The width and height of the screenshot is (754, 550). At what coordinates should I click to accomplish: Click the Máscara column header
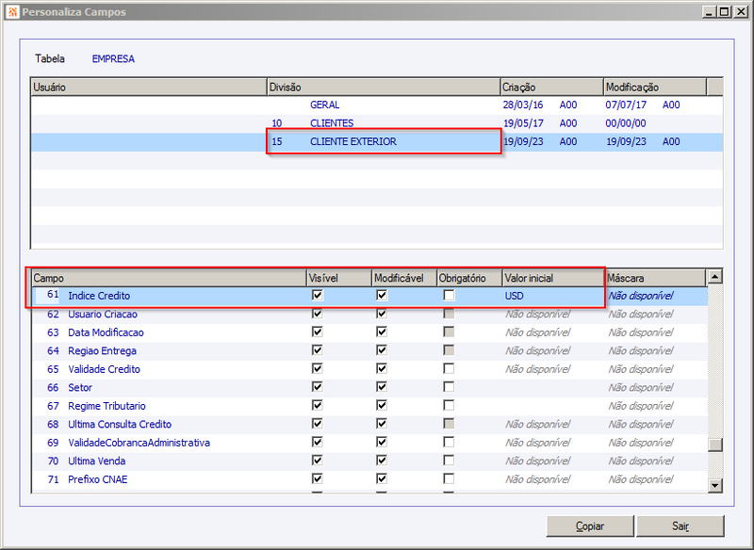click(655, 278)
